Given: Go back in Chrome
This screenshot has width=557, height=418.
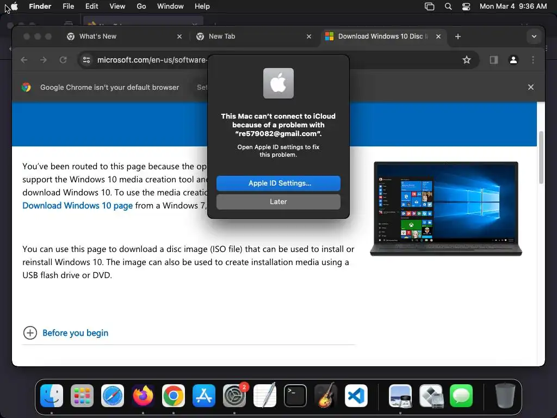Looking at the screenshot, I should coord(24,60).
